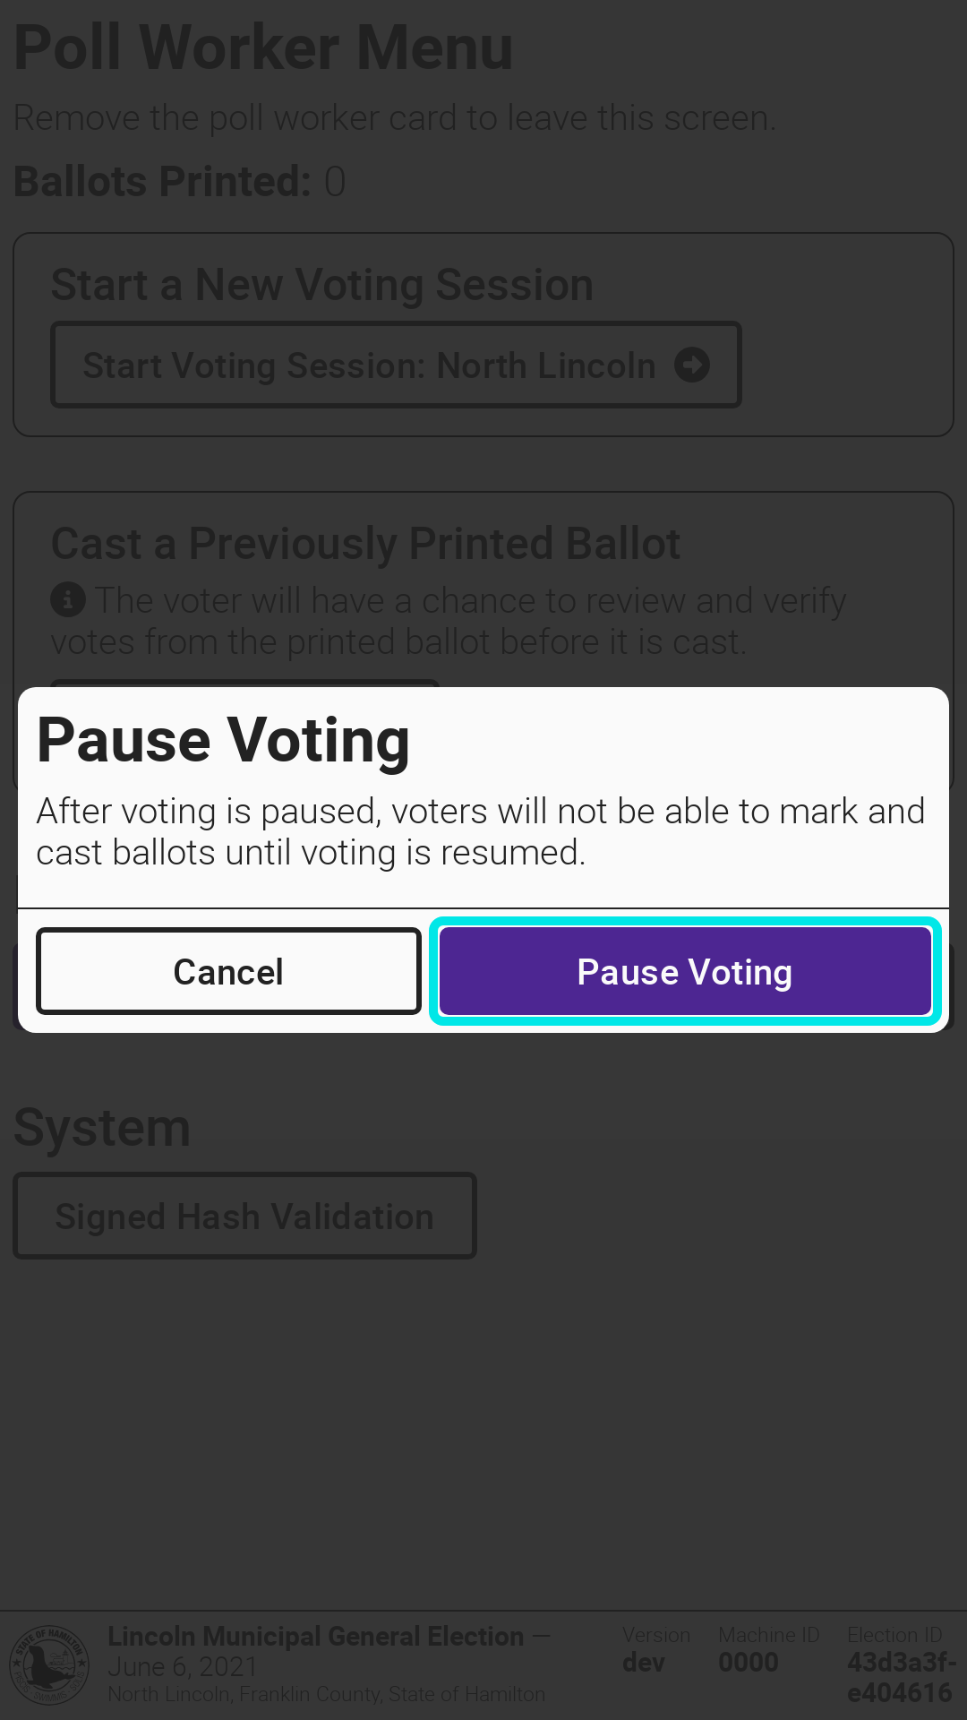Click the Pause Voting dialog title

click(223, 741)
